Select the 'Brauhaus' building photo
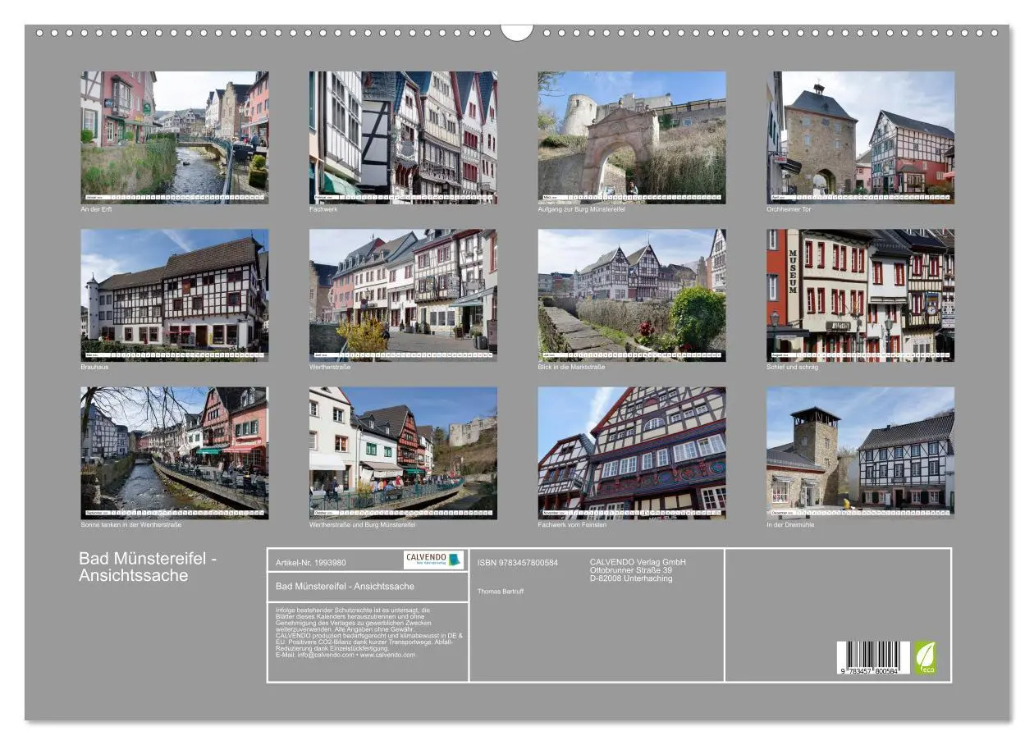 (x=174, y=295)
